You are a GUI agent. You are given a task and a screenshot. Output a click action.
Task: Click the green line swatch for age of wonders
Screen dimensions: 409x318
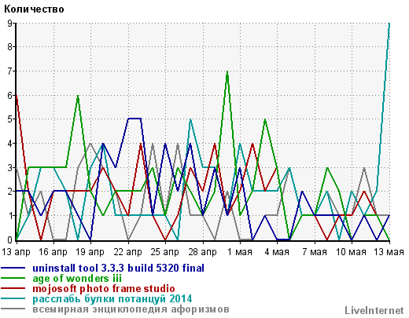point(13,278)
